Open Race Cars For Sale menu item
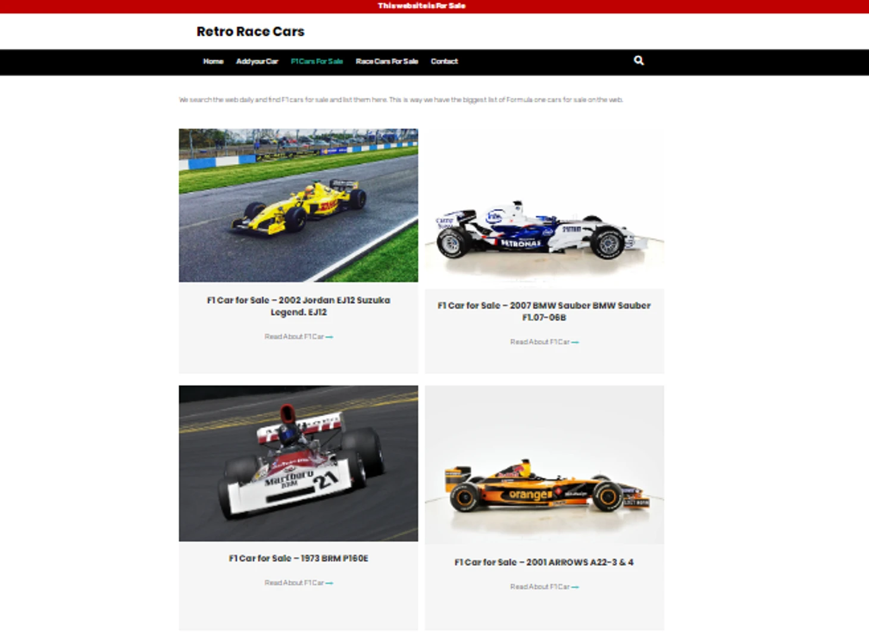 (x=387, y=61)
